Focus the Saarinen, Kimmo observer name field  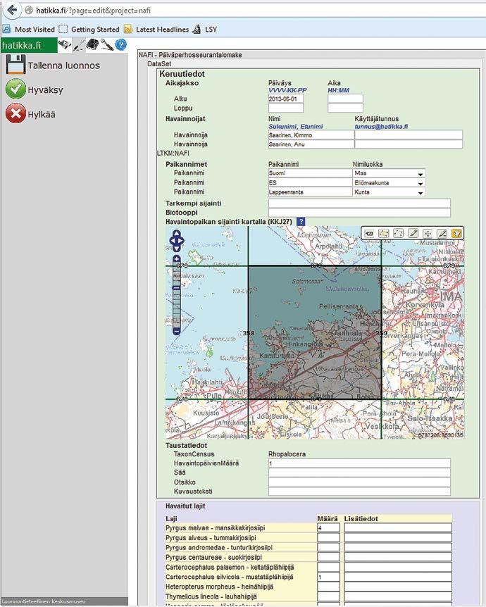pyautogui.click(x=311, y=134)
